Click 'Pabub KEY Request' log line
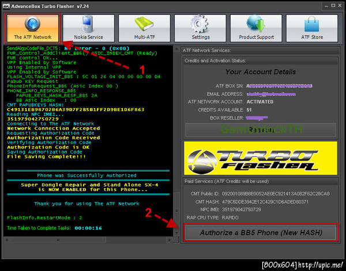This screenshot has height=271, width=346. (x=32, y=81)
